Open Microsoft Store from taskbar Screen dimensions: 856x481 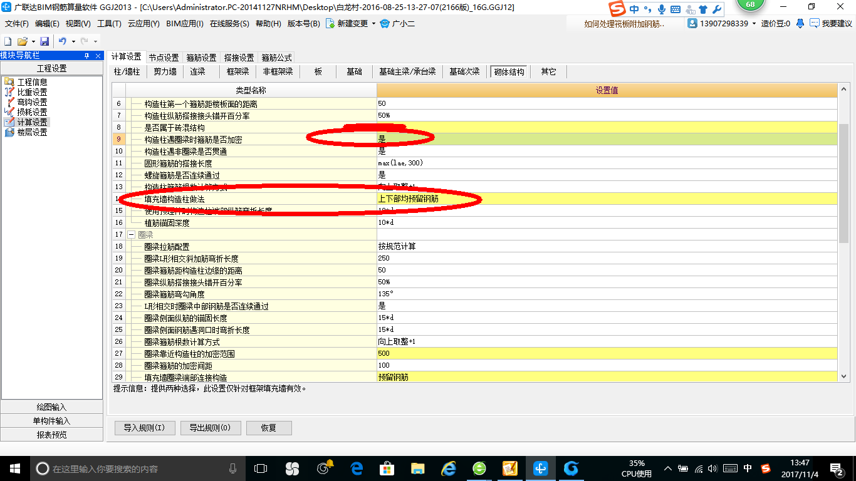(x=387, y=468)
